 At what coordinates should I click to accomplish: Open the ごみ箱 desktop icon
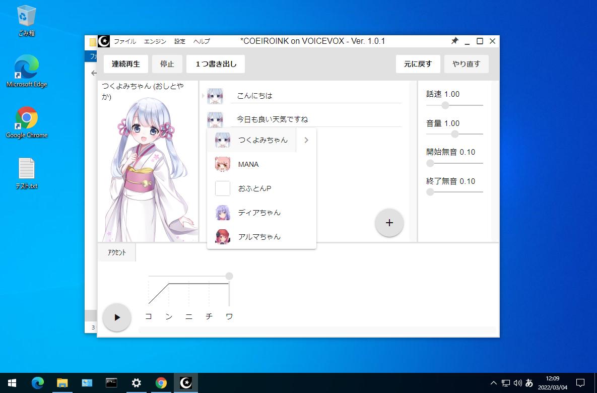point(27,21)
